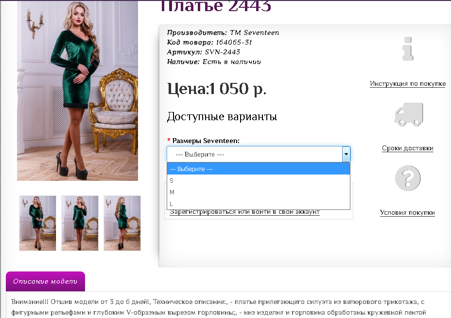Select the rightmost dress thumbnail
Image resolution: width=451 pixels, height=318 pixels.
click(122, 223)
